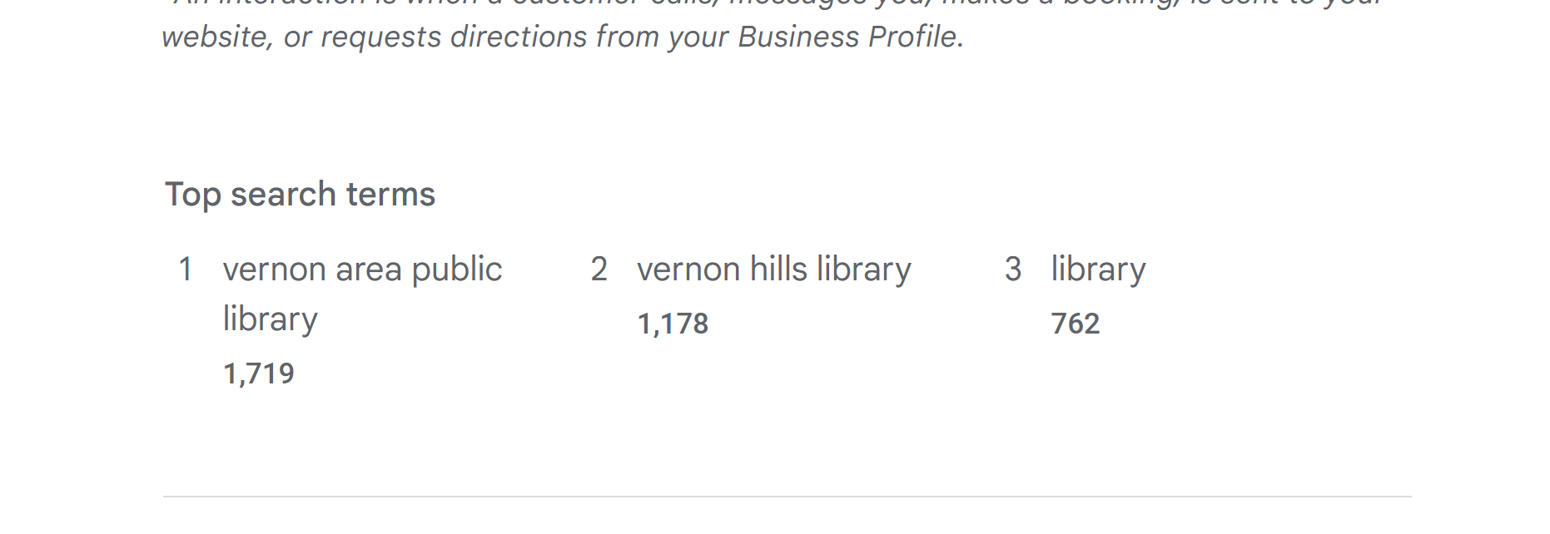
Task: Click the word 'search' in the heading
Action: [283, 195]
